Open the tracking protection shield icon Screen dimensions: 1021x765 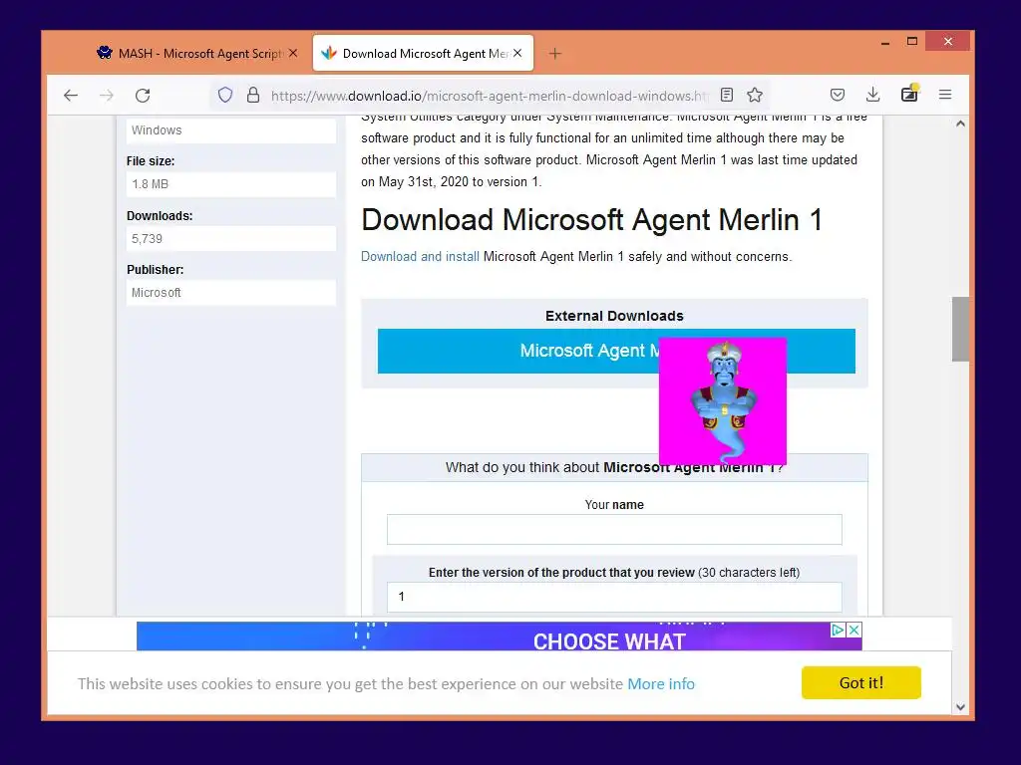[x=225, y=95]
